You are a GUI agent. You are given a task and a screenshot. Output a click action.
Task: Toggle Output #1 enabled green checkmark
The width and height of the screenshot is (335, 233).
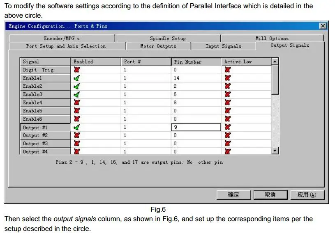[x=77, y=127]
